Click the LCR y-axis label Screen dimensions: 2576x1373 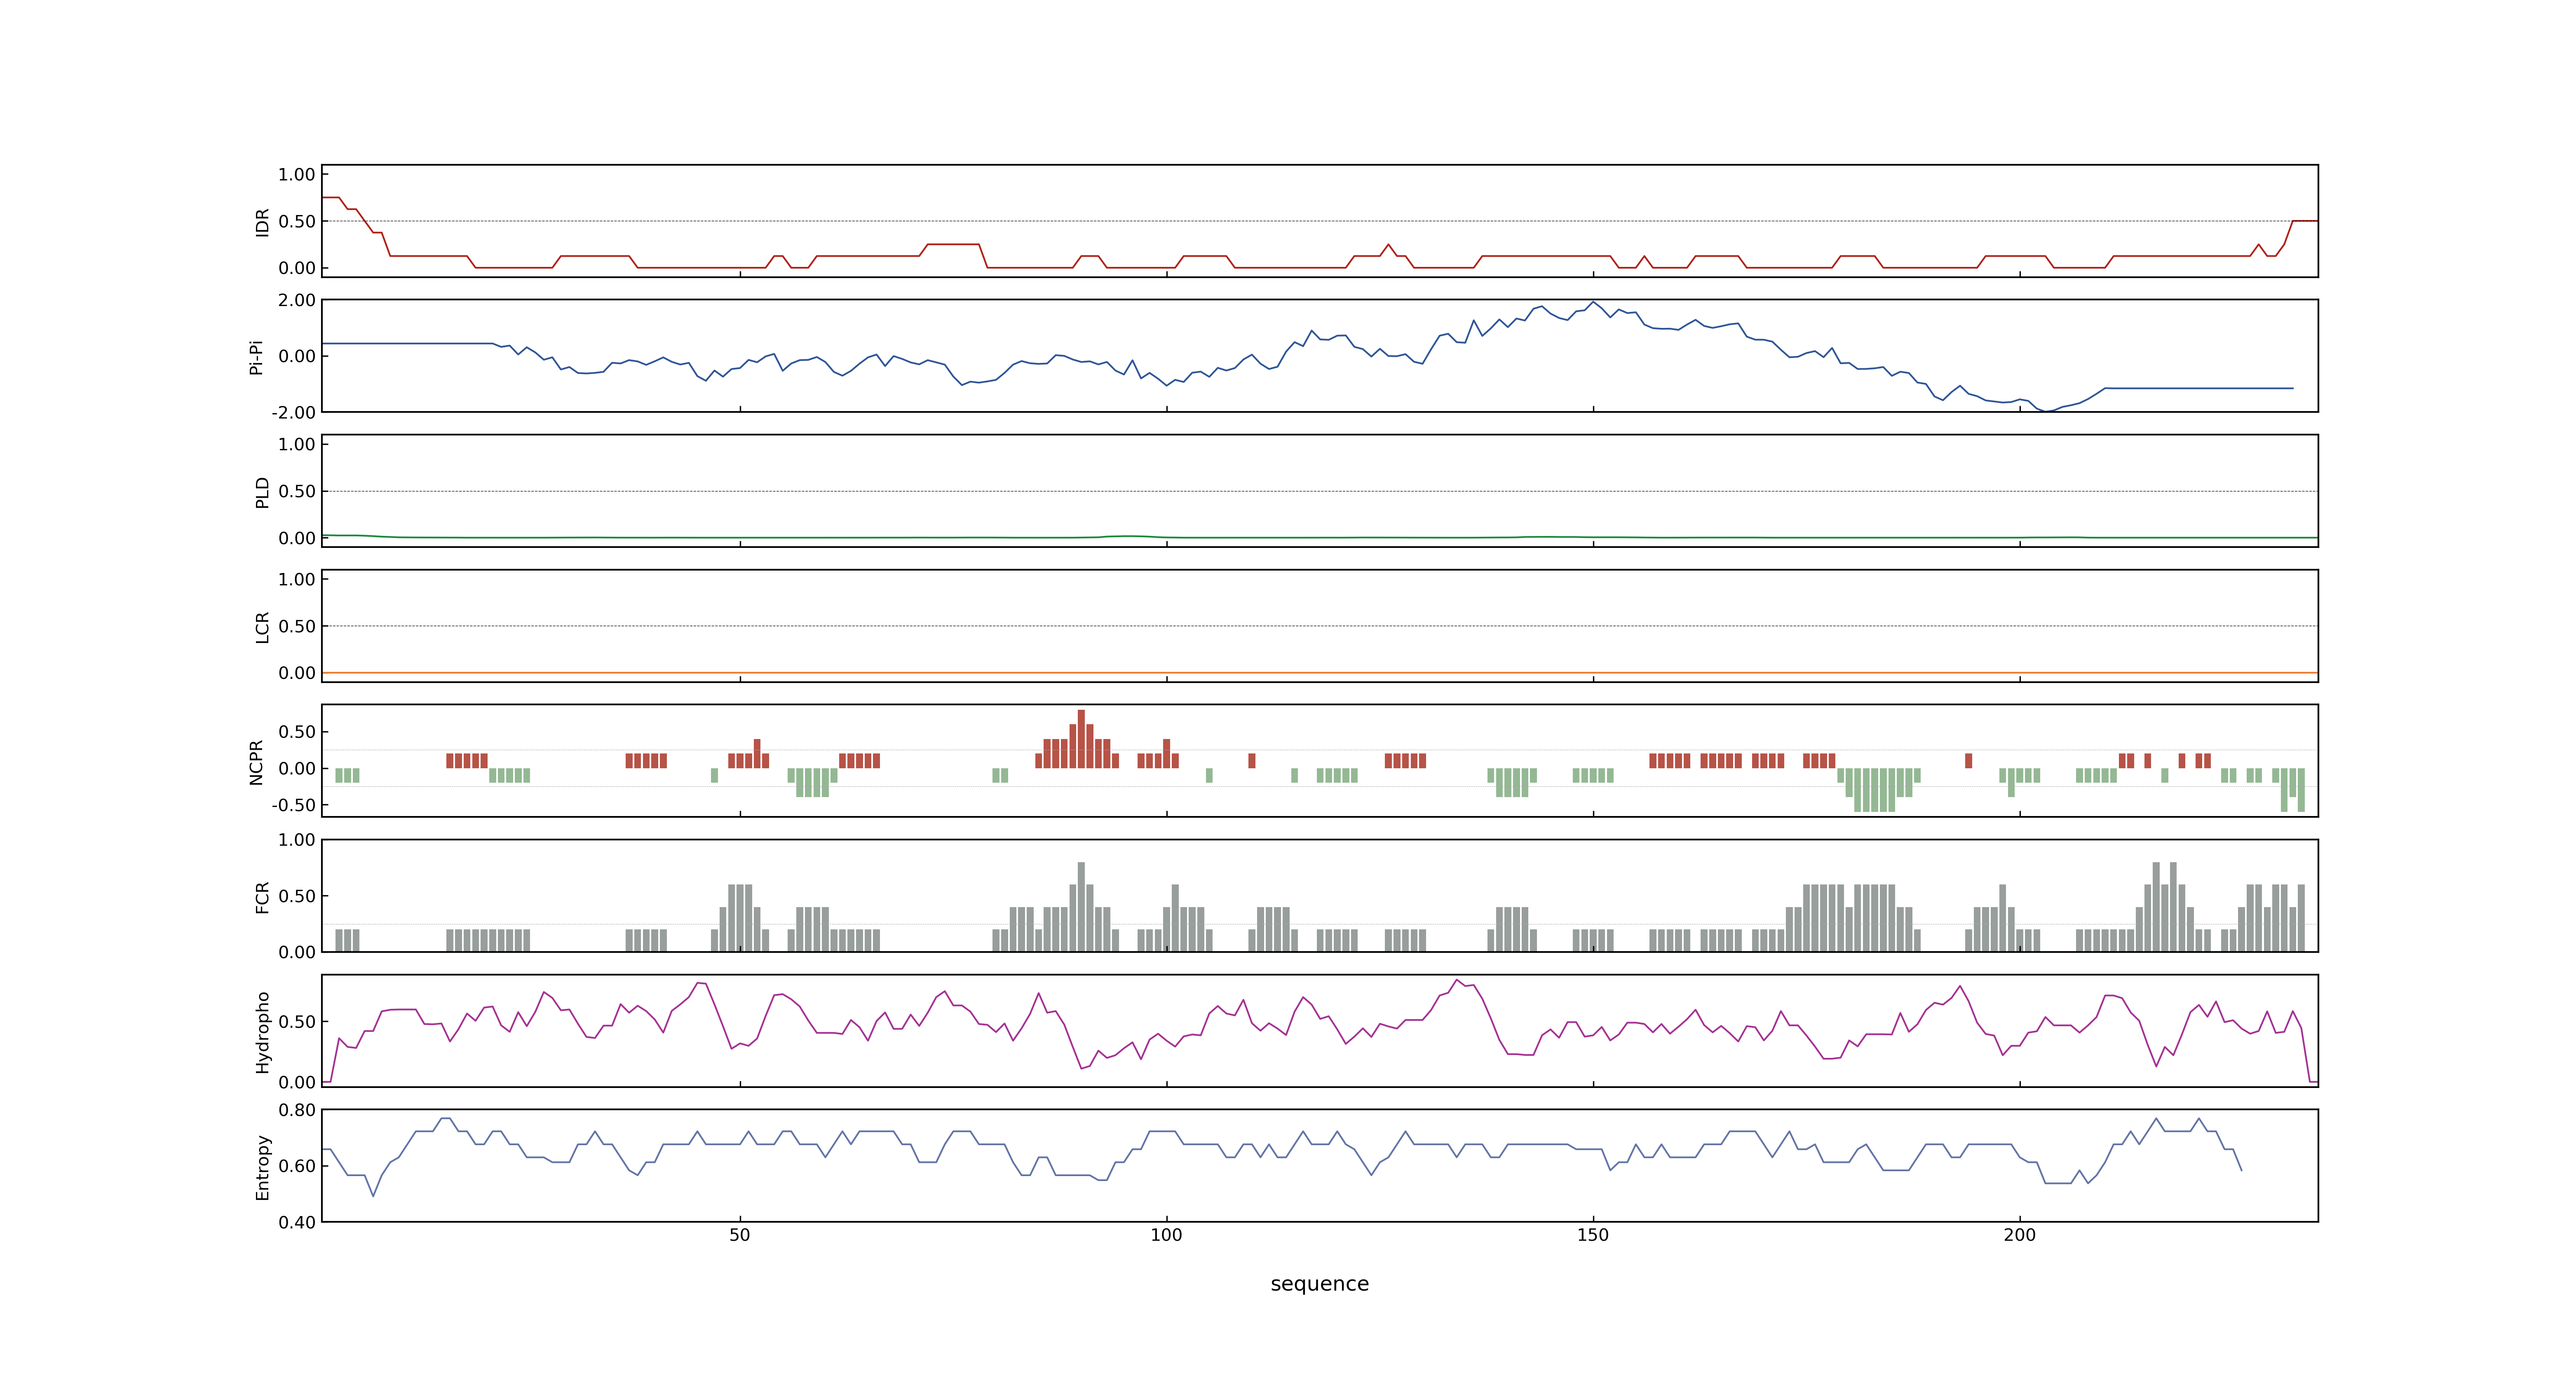[262, 627]
